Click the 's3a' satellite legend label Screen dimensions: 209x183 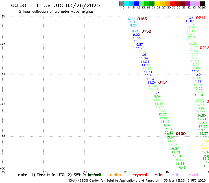[x=159, y=175]
